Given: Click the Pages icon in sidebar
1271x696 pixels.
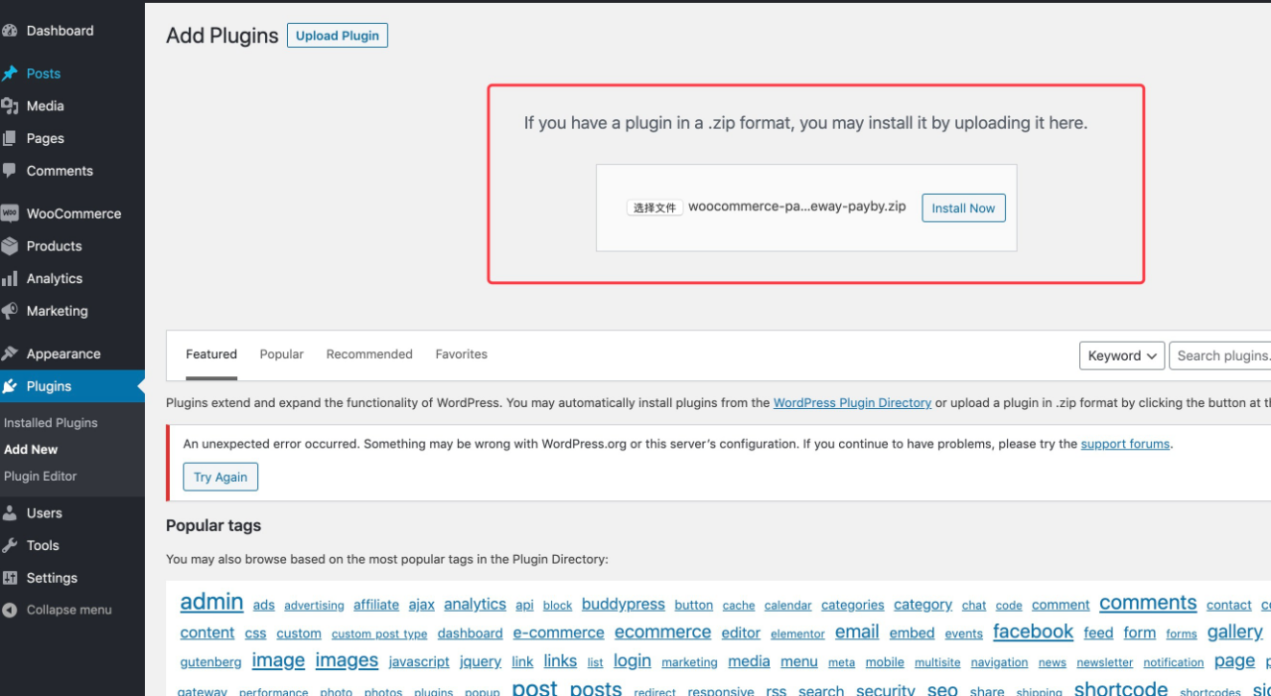Looking at the screenshot, I should click(10, 139).
